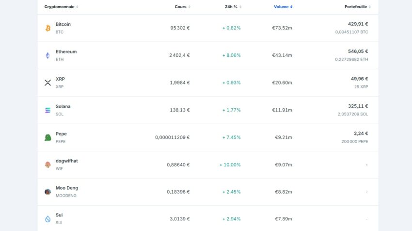Select the WIF ticker text
This screenshot has width=412, height=231.
click(x=60, y=169)
